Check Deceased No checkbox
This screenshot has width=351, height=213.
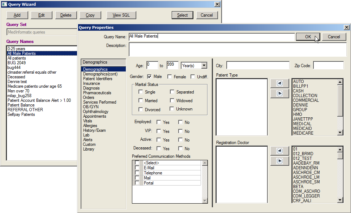[x=180, y=148]
